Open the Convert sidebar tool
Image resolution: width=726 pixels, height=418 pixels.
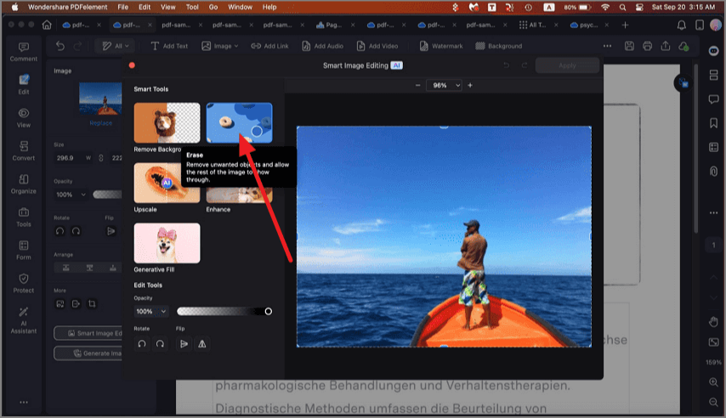click(24, 151)
